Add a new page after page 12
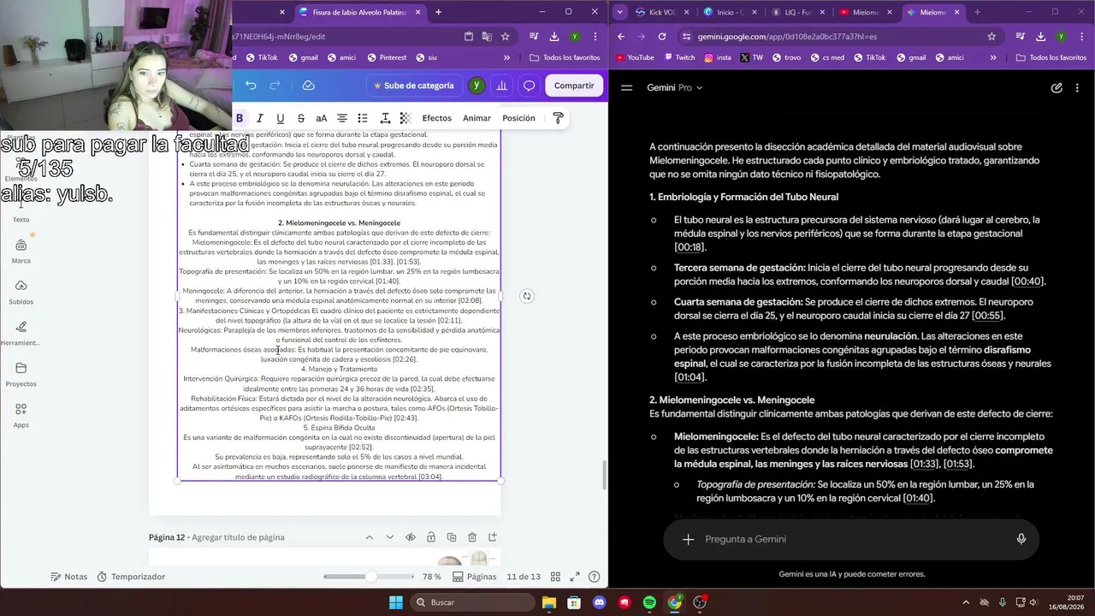This screenshot has height=616, width=1095. 493,537
